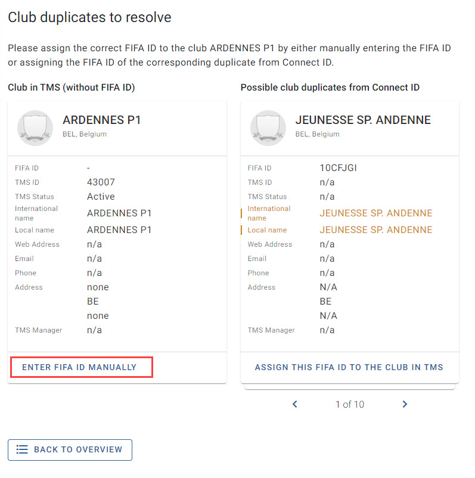Click 'Club in TMS (without FIFA ID)' heading

tap(72, 88)
